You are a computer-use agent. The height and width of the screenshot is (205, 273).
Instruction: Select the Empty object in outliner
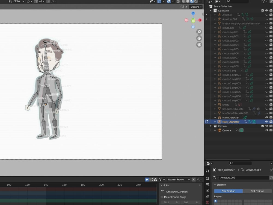tap(226, 105)
